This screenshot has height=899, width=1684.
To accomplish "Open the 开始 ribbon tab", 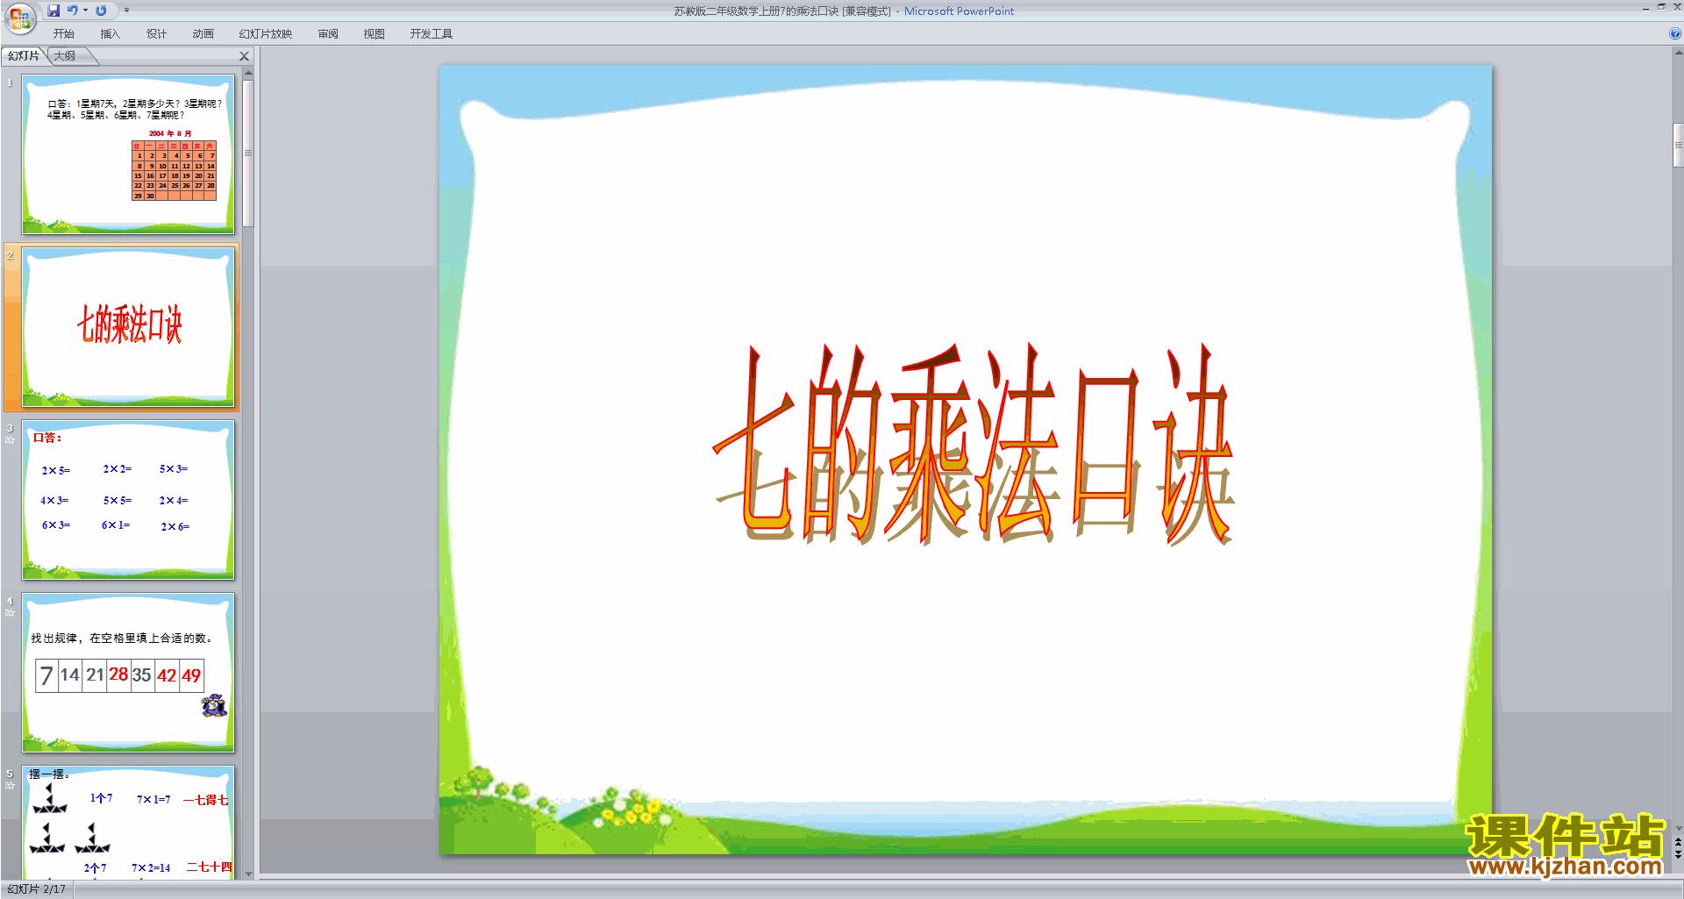I will [64, 34].
